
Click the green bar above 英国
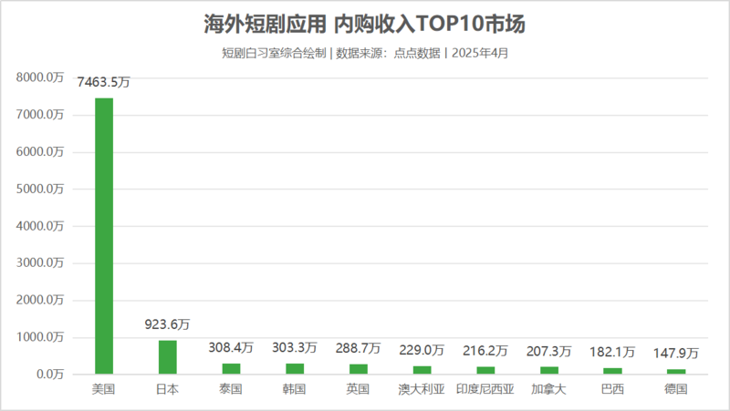point(358,369)
